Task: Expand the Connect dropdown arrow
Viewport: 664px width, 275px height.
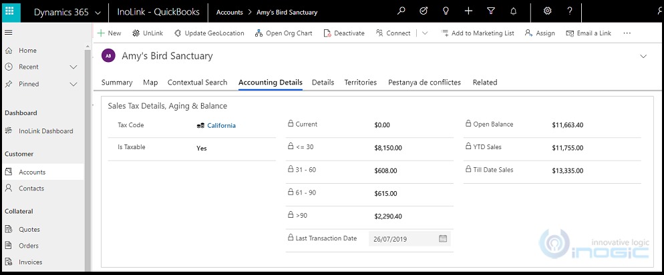Action: [425, 33]
